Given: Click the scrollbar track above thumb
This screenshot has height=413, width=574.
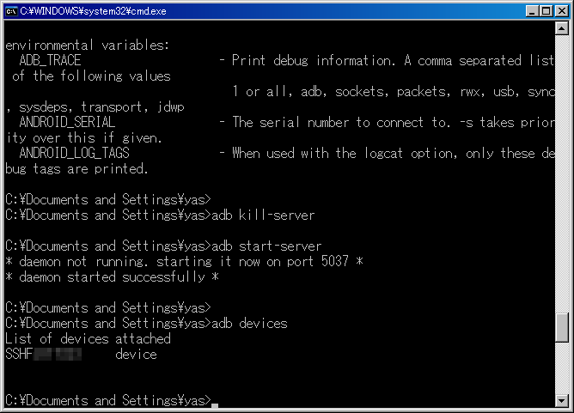Looking at the screenshot, I should pos(561,173).
